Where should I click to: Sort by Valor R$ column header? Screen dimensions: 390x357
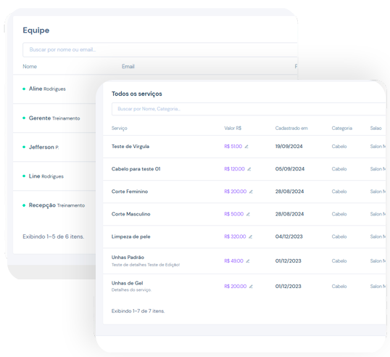233,128
